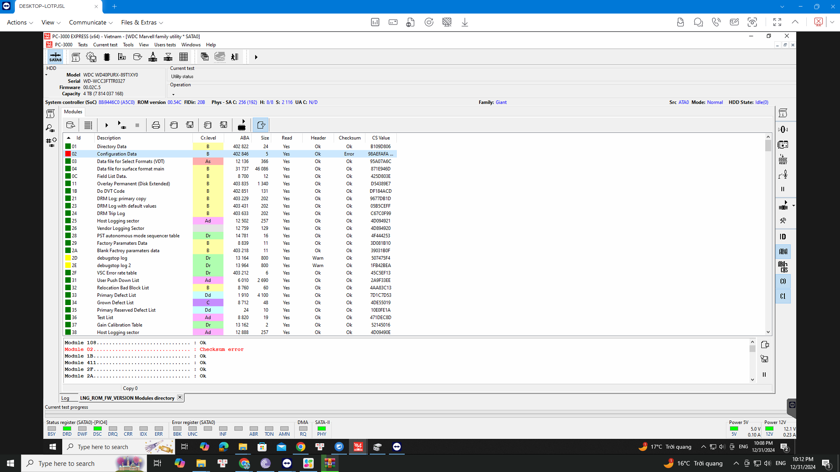Sort by the Checksum column header

click(x=350, y=138)
